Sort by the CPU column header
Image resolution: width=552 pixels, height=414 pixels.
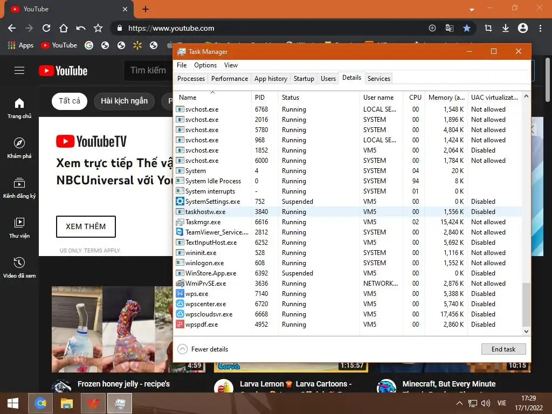click(x=414, y=97)
